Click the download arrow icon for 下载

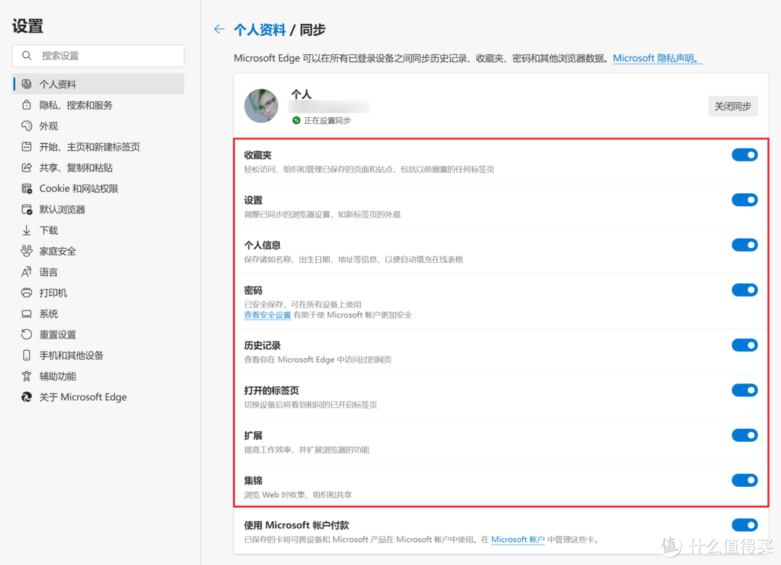click(x=27, y=230)
